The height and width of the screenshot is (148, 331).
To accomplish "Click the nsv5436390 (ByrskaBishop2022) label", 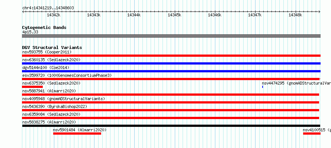I will coord(55,106).
